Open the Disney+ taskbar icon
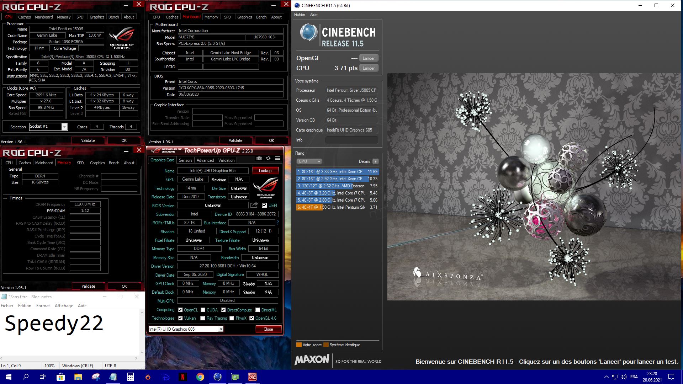This screenshot has height=384, width=683. 165,377
